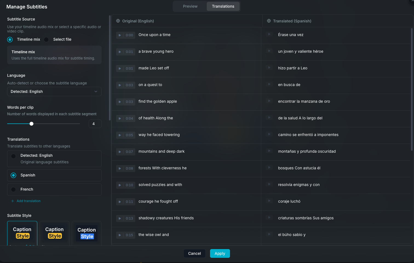Adjust the Words per clip slider
The image size is (414, 263).
tap(31, 123)
